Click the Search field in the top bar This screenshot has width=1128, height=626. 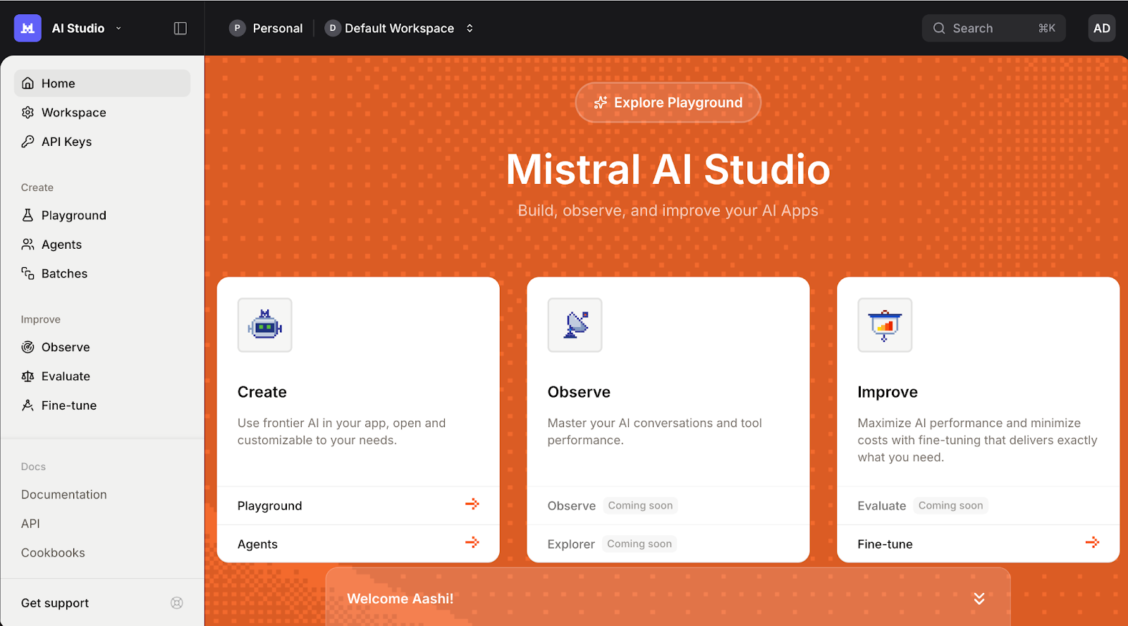click(994, 28)
